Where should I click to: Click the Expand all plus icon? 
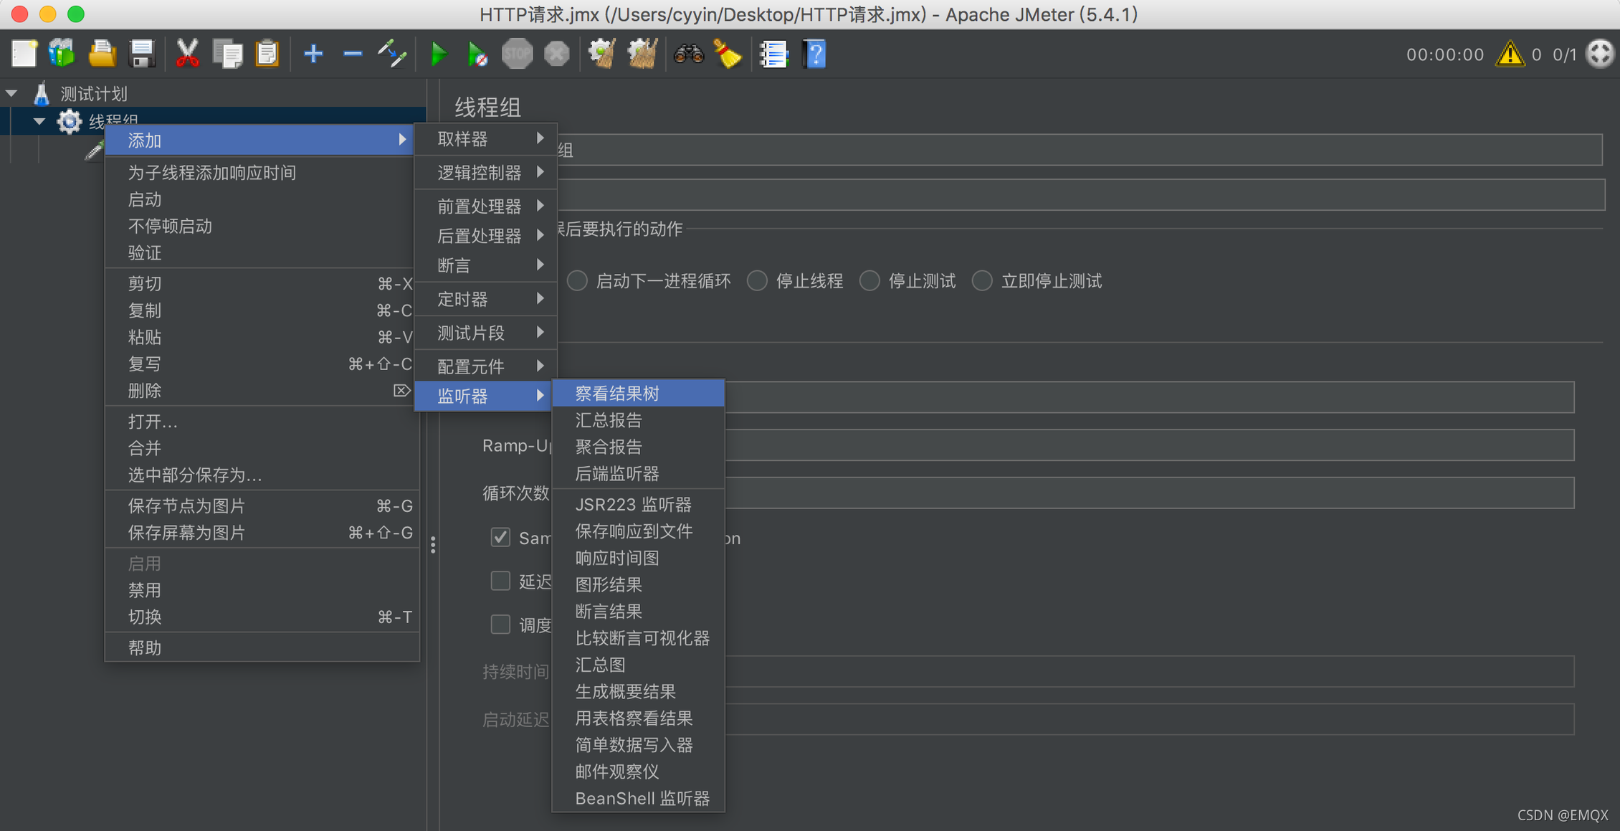[x=313, y=54]
